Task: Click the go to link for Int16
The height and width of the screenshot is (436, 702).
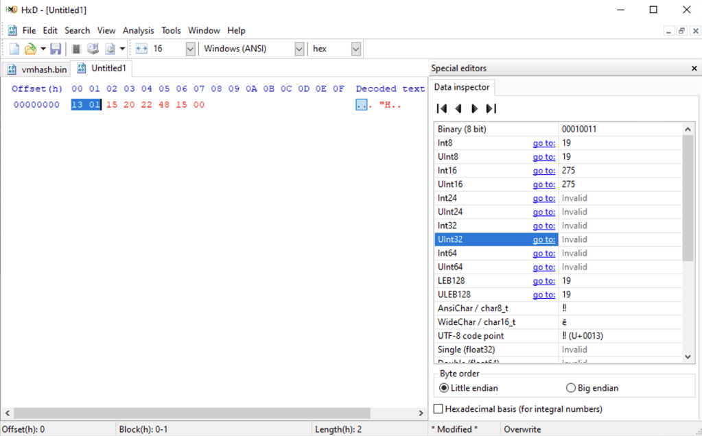Action: (543, 171)
